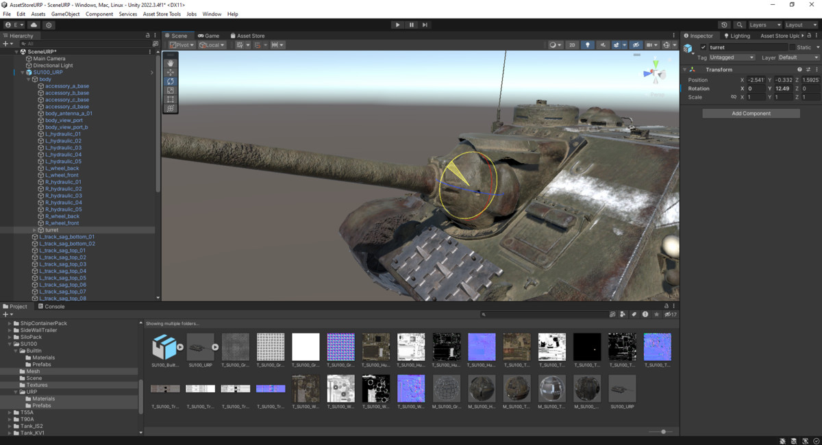
Task: Switch to the Asset Store tab
Action: 247,36
